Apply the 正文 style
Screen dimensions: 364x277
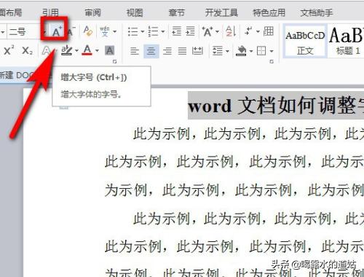305,42
